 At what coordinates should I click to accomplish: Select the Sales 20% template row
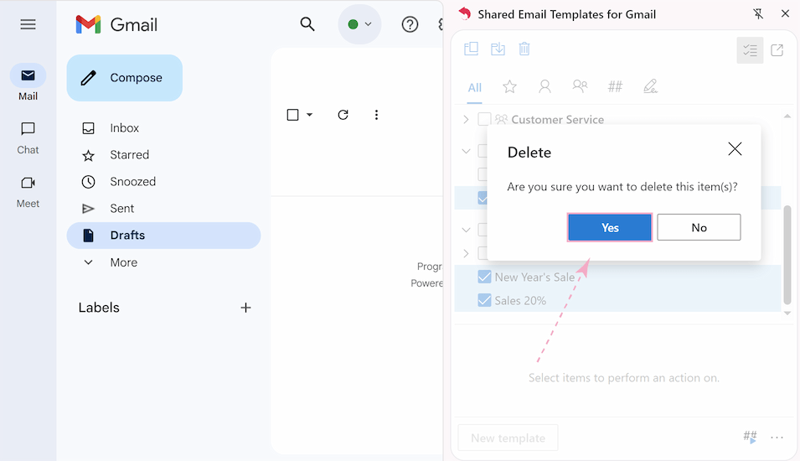(617, 300)
